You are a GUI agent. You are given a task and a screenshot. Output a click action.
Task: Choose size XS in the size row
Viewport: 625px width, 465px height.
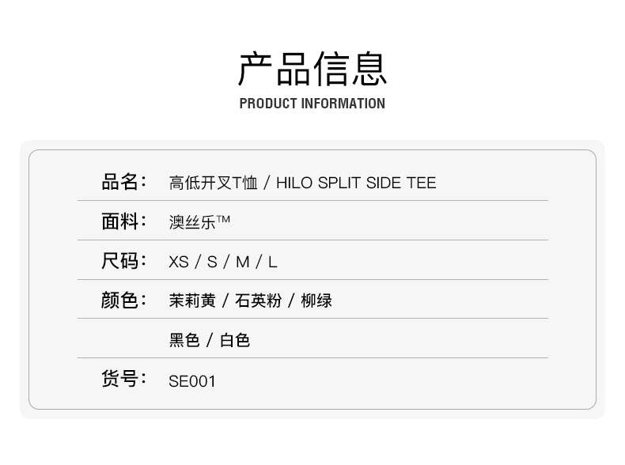179,263
